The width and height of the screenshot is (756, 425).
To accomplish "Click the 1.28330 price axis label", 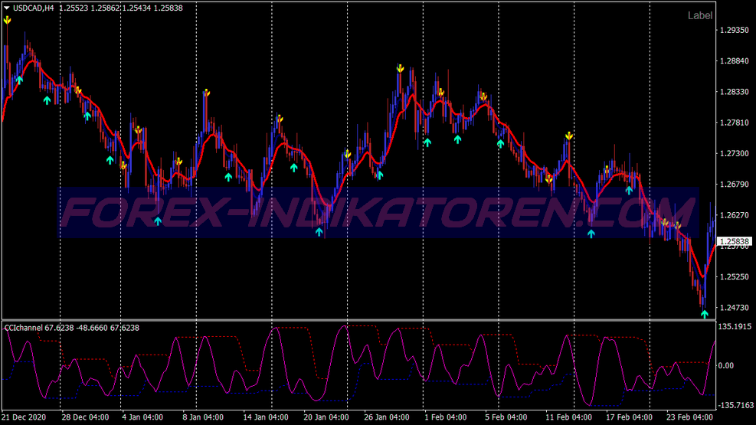I will point(734,92).
